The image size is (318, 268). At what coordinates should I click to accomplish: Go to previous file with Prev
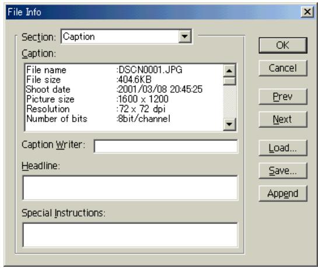click(283, 96)
